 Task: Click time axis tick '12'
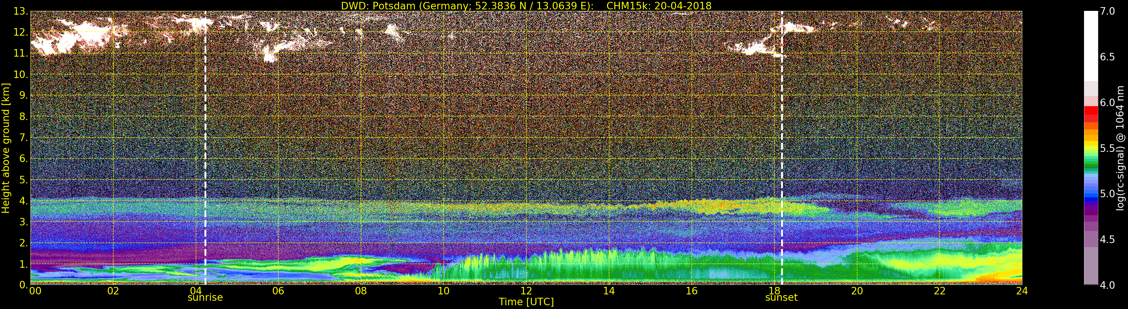point(526,291)
